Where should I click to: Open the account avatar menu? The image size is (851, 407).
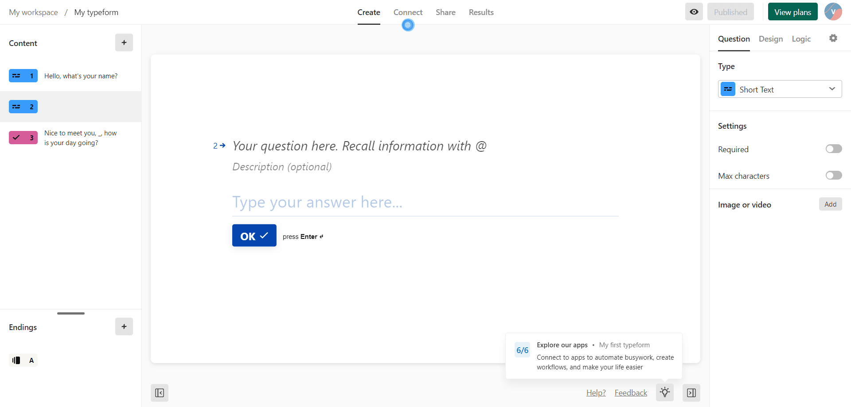(x=833, y=12)
